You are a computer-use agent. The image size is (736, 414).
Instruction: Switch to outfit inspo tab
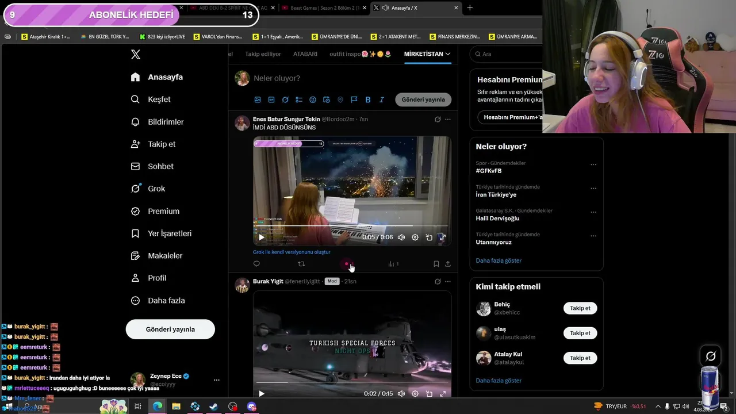coord(361,54)
